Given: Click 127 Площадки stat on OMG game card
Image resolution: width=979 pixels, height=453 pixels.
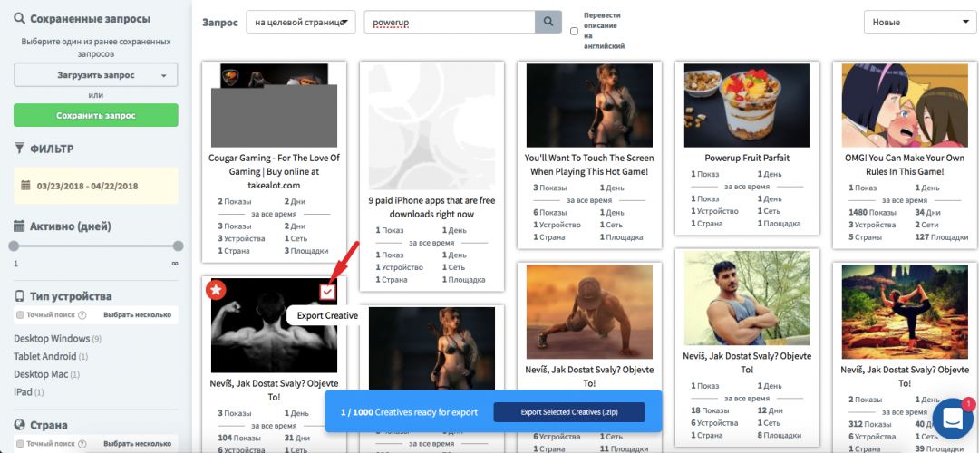Looking at the screenshot, I should point(940,237).
